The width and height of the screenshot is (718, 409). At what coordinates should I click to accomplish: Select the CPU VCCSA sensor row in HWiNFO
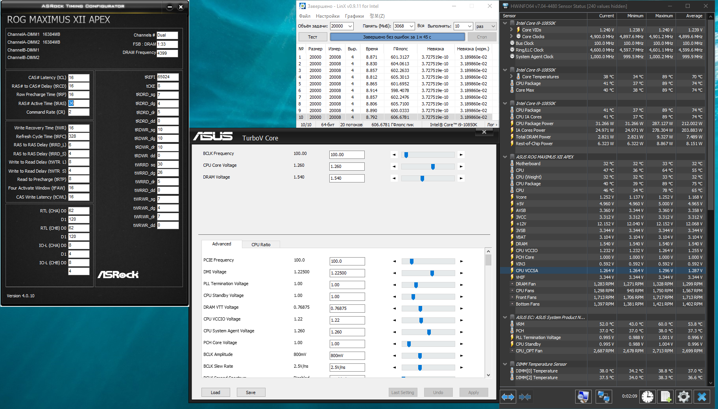602,271
